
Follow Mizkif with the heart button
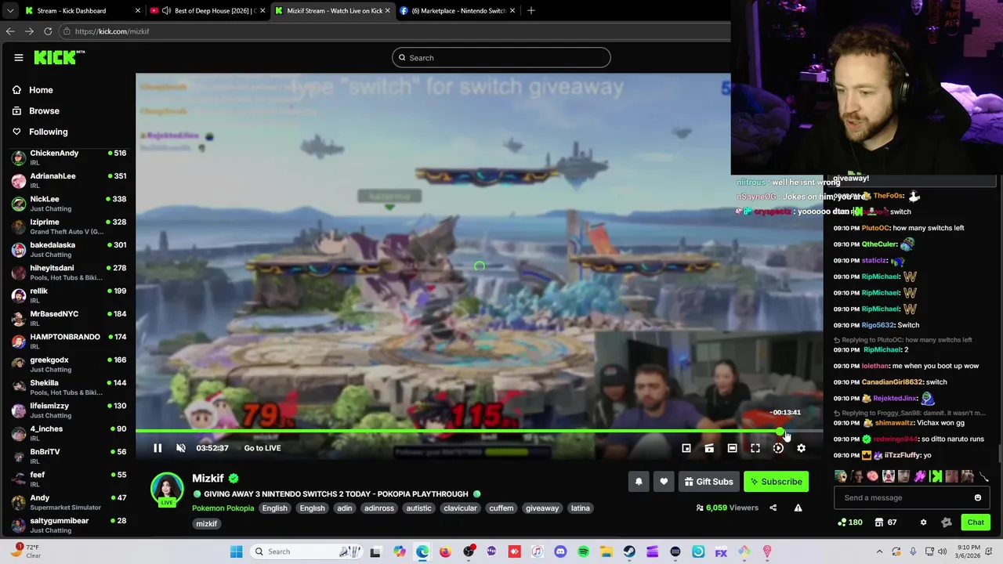(x=664, y=482)
